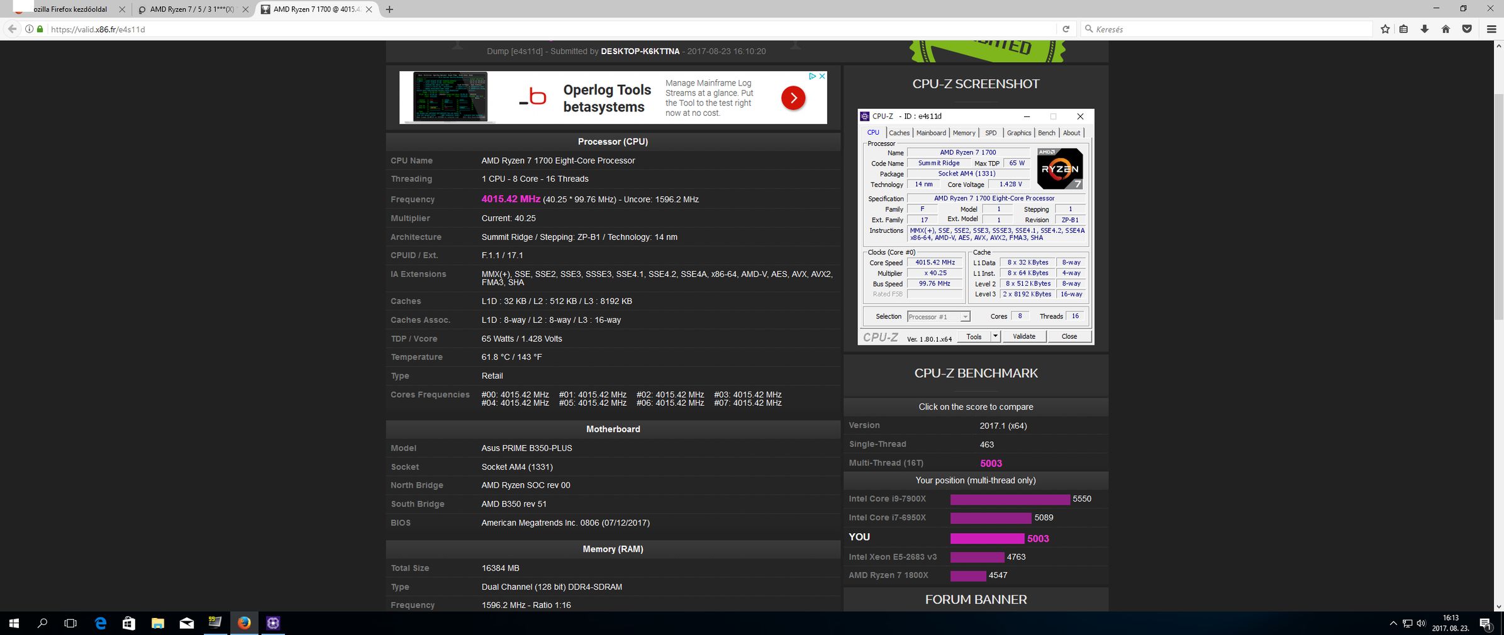Select Graphics tab in CPU-Z screenshot
Screen dimensions: 1504x635
click(1019, 133)
